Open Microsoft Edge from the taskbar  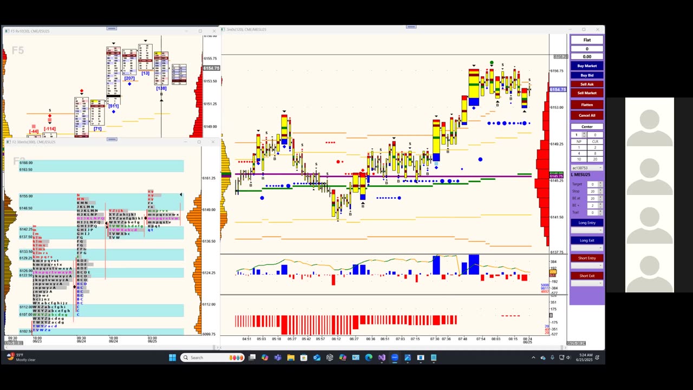pos(369,357)
